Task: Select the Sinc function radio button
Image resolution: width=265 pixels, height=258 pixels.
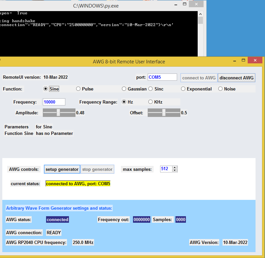Action: pos(151,89)
